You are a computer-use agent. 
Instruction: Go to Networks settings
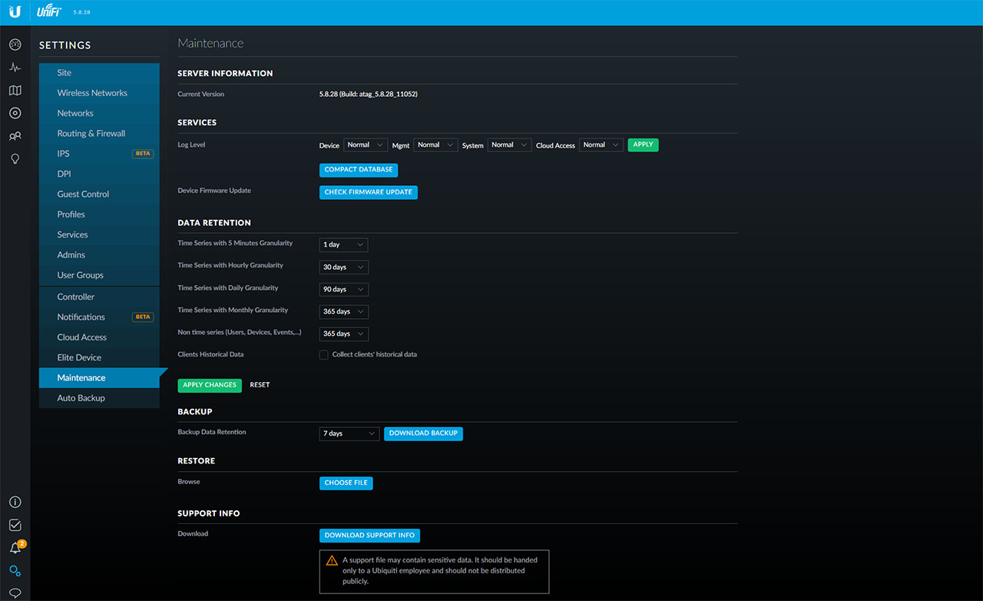99,113
